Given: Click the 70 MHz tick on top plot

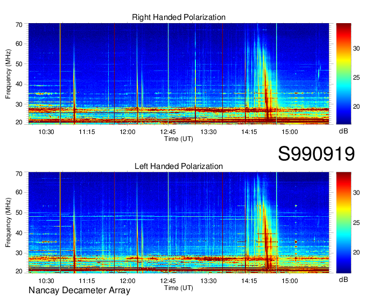Looking at the screenshot, I should tap(19, 25).
